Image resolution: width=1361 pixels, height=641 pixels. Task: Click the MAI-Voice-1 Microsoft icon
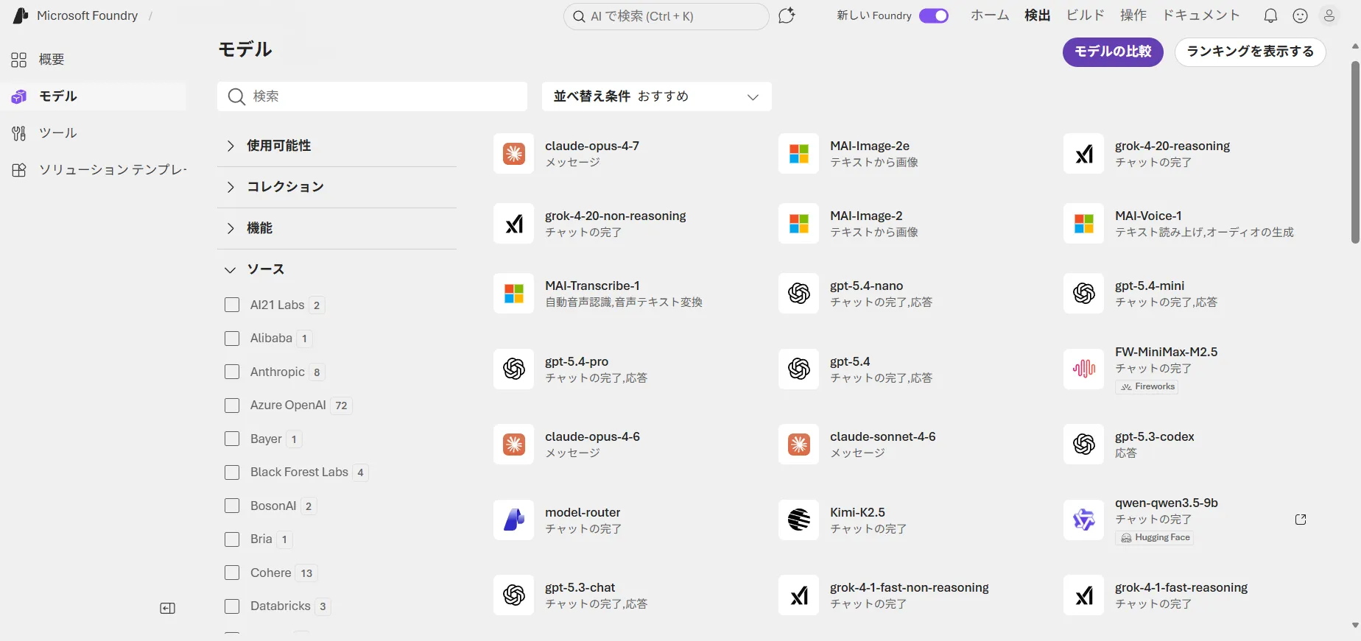1084,223
